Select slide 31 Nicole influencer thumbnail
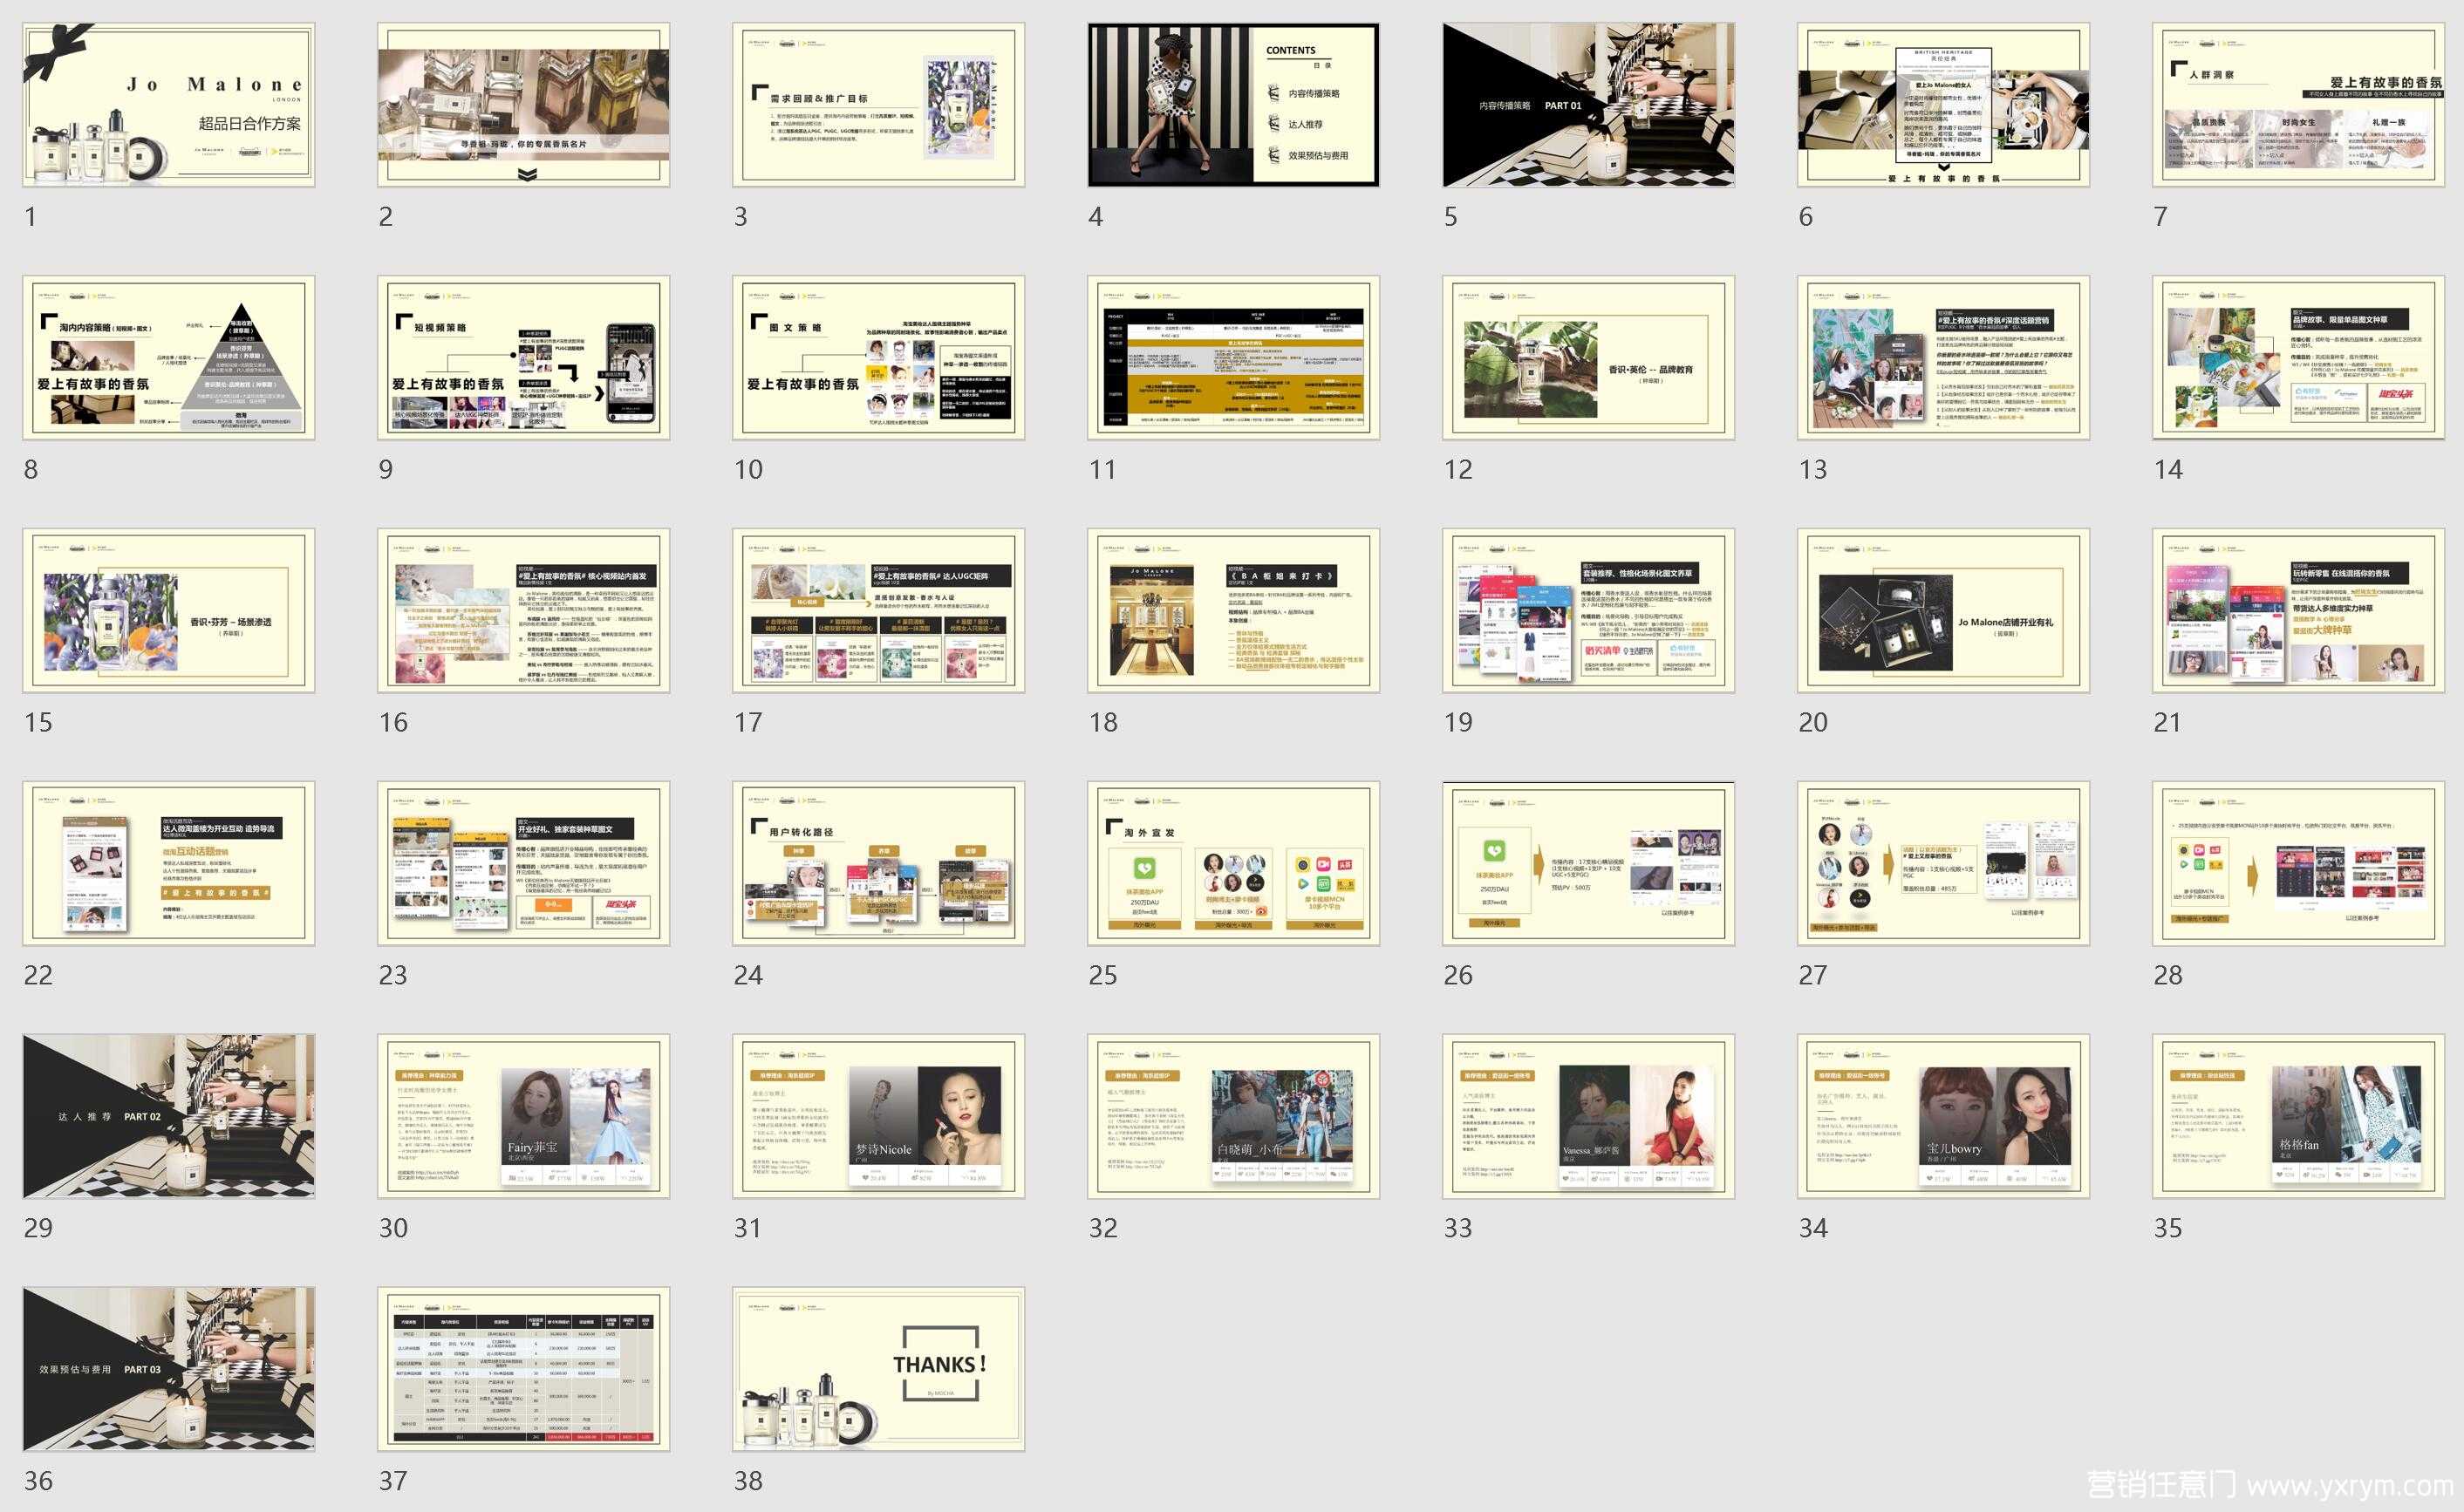 (x=879, y=1117)
